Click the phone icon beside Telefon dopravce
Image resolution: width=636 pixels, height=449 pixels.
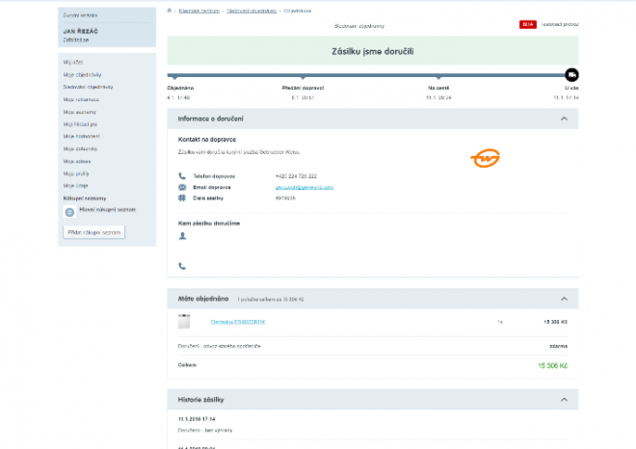(182, 175)
